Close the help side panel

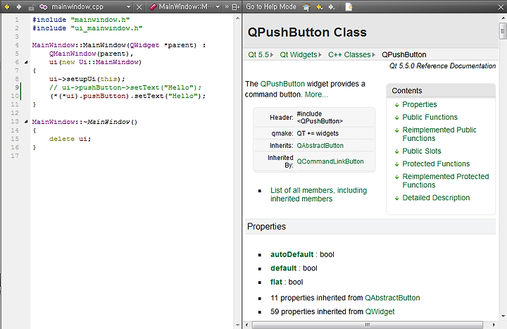coord(501,7)
